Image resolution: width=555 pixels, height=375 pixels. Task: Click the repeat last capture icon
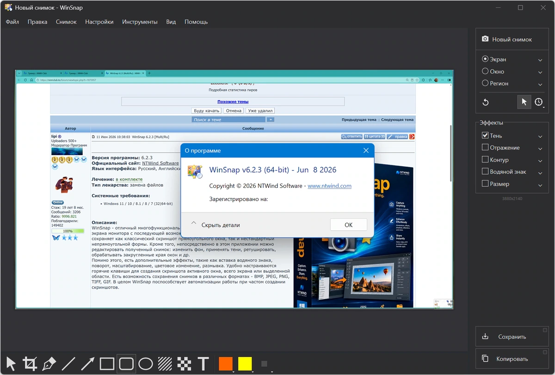(486, 102)
